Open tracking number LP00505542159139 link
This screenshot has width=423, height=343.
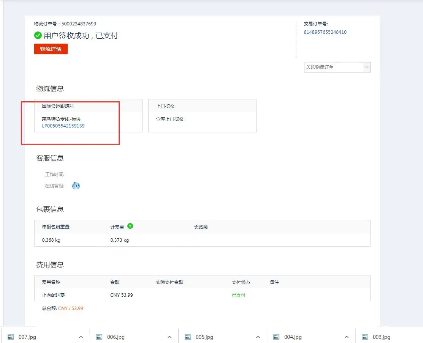(63, 126)
